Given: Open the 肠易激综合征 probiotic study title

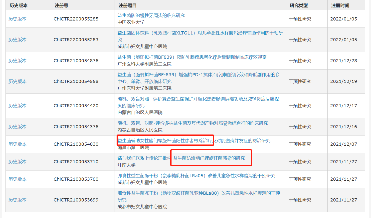Looking at the screenshot, I should [193, 123].
